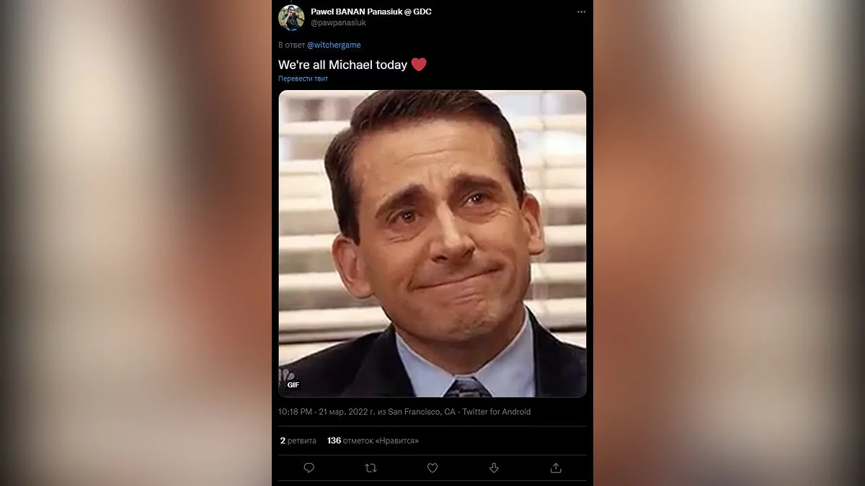Click the download arrow icon below tweet
The width and height of the screenshot is (865, 486).
pyautogui.click(x=494, y=468)
